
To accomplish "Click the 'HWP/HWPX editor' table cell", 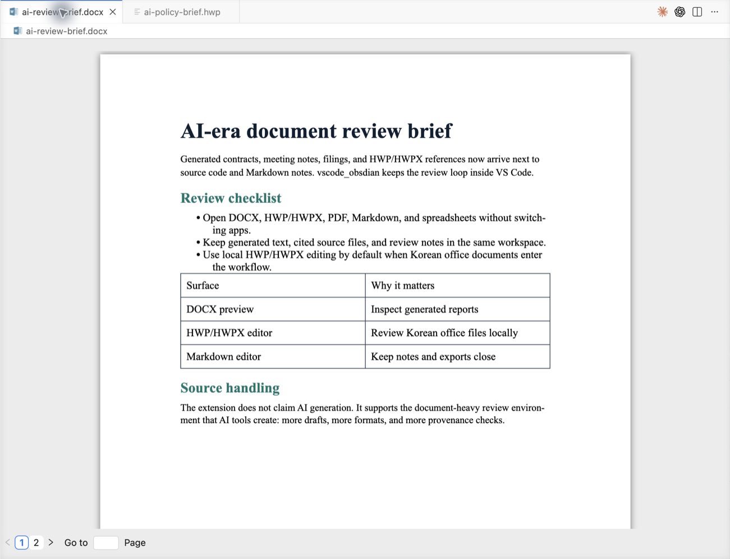I will click(273, 333).
